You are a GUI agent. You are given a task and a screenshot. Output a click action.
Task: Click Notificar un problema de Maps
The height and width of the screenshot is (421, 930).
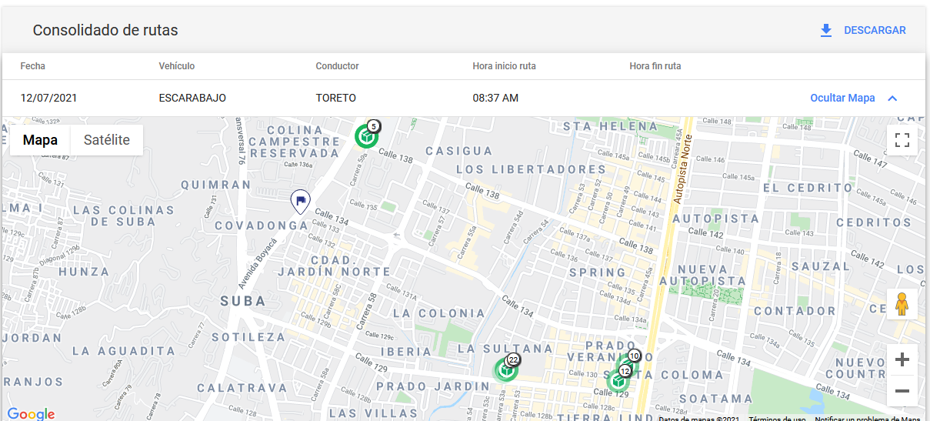(x=867, y=419)
